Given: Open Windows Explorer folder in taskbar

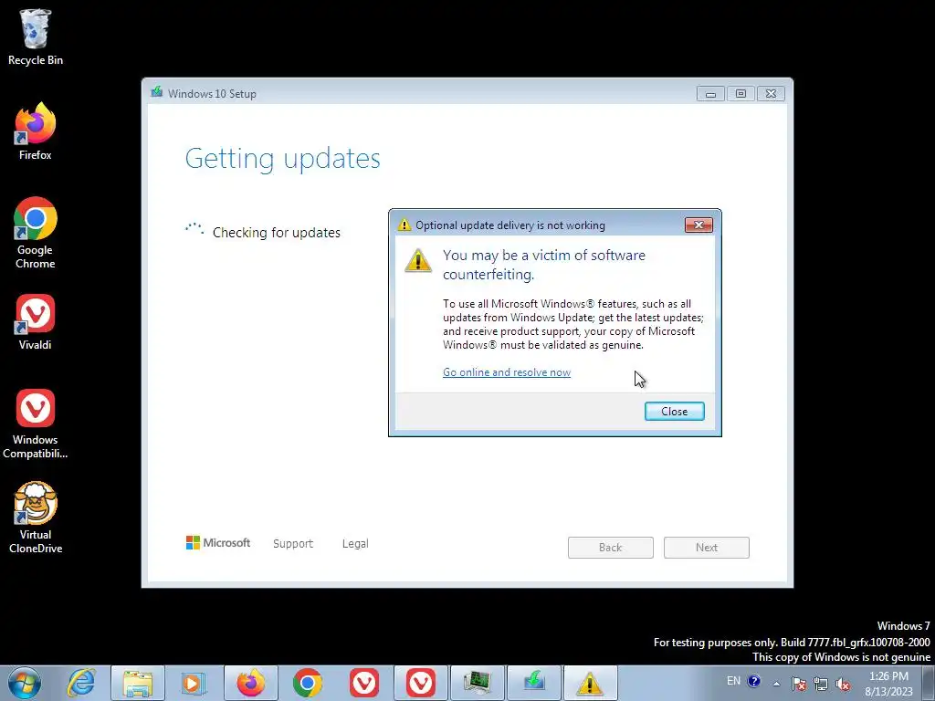Looking at the screenshot, I should click(138, 683).
